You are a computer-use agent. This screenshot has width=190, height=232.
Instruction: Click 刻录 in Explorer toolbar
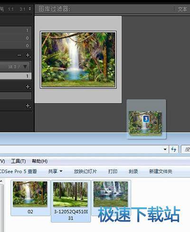(133, 171)
